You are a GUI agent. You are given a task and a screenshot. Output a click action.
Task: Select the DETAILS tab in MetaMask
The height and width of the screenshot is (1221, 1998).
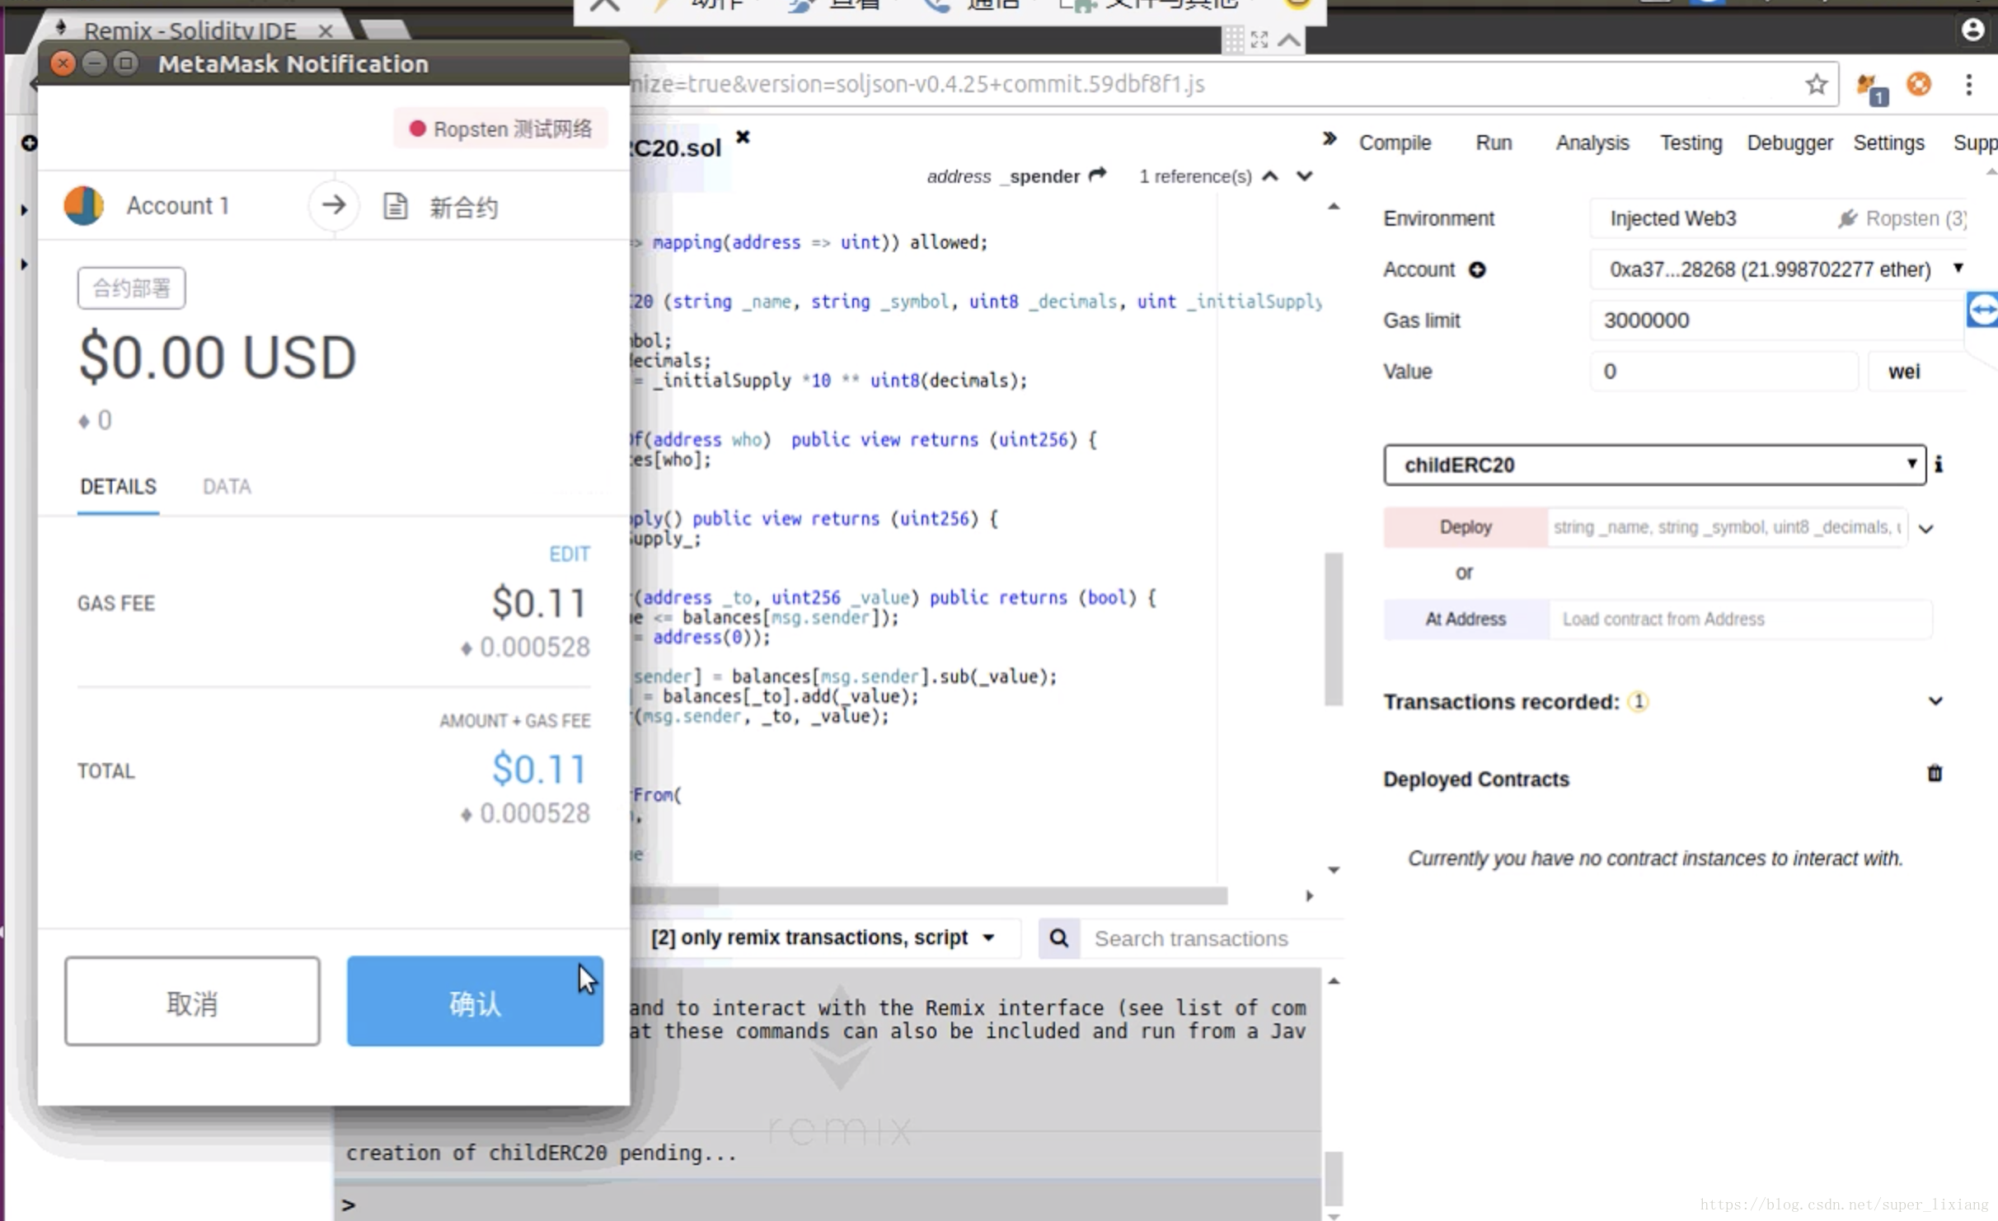click(x=118, y=486)
